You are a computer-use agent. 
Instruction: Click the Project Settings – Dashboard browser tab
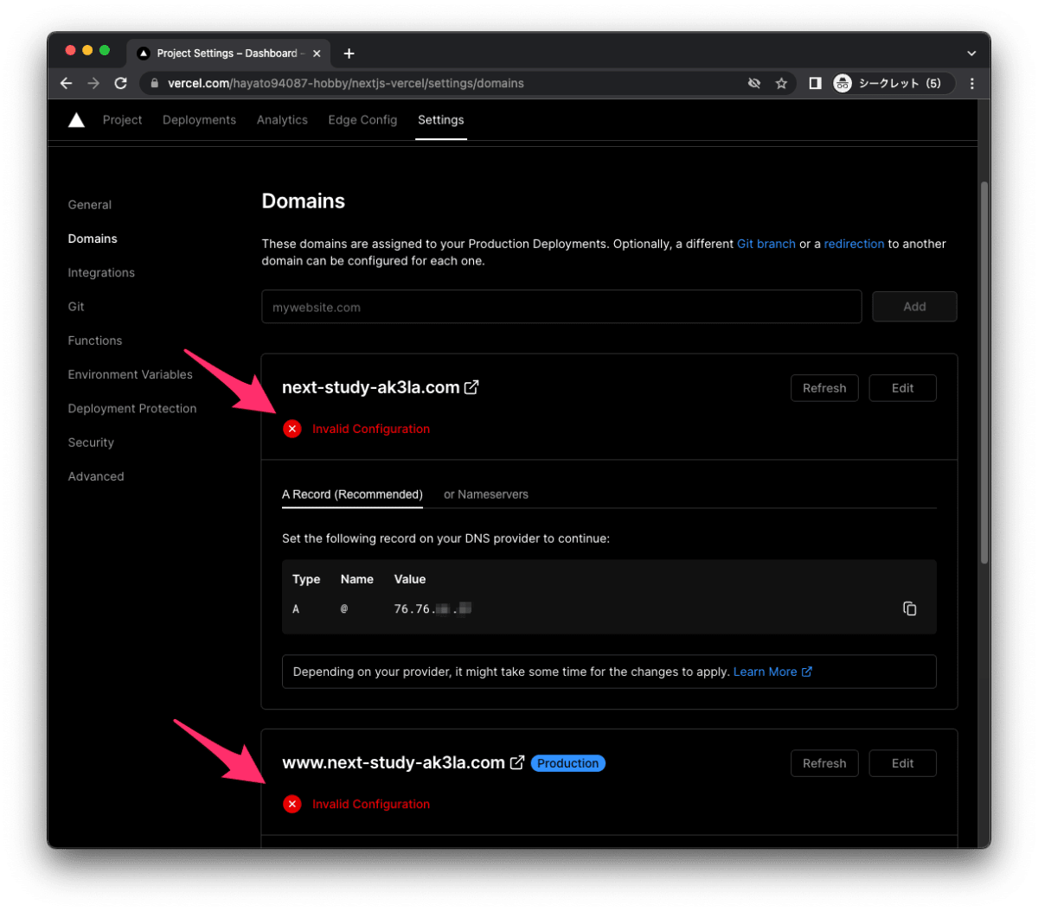[x=228, y=54]
